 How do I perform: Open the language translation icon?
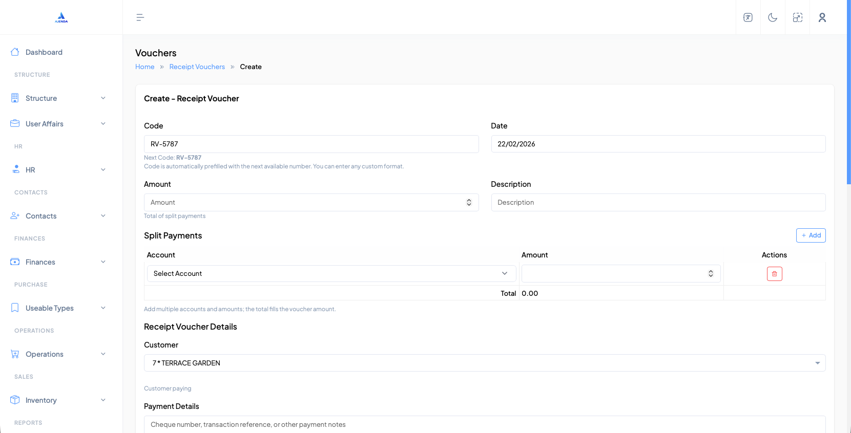pos(748,17)
